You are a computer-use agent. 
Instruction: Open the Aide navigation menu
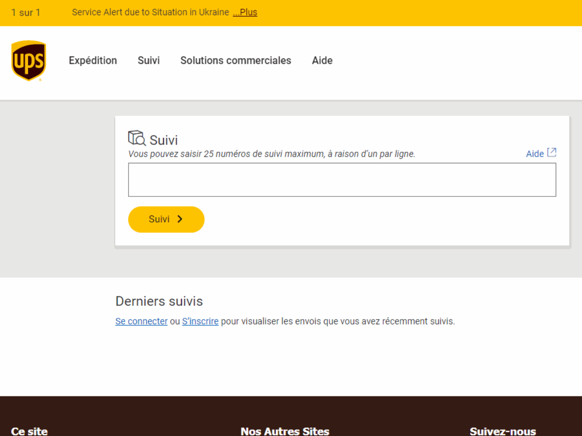(322, 61)
